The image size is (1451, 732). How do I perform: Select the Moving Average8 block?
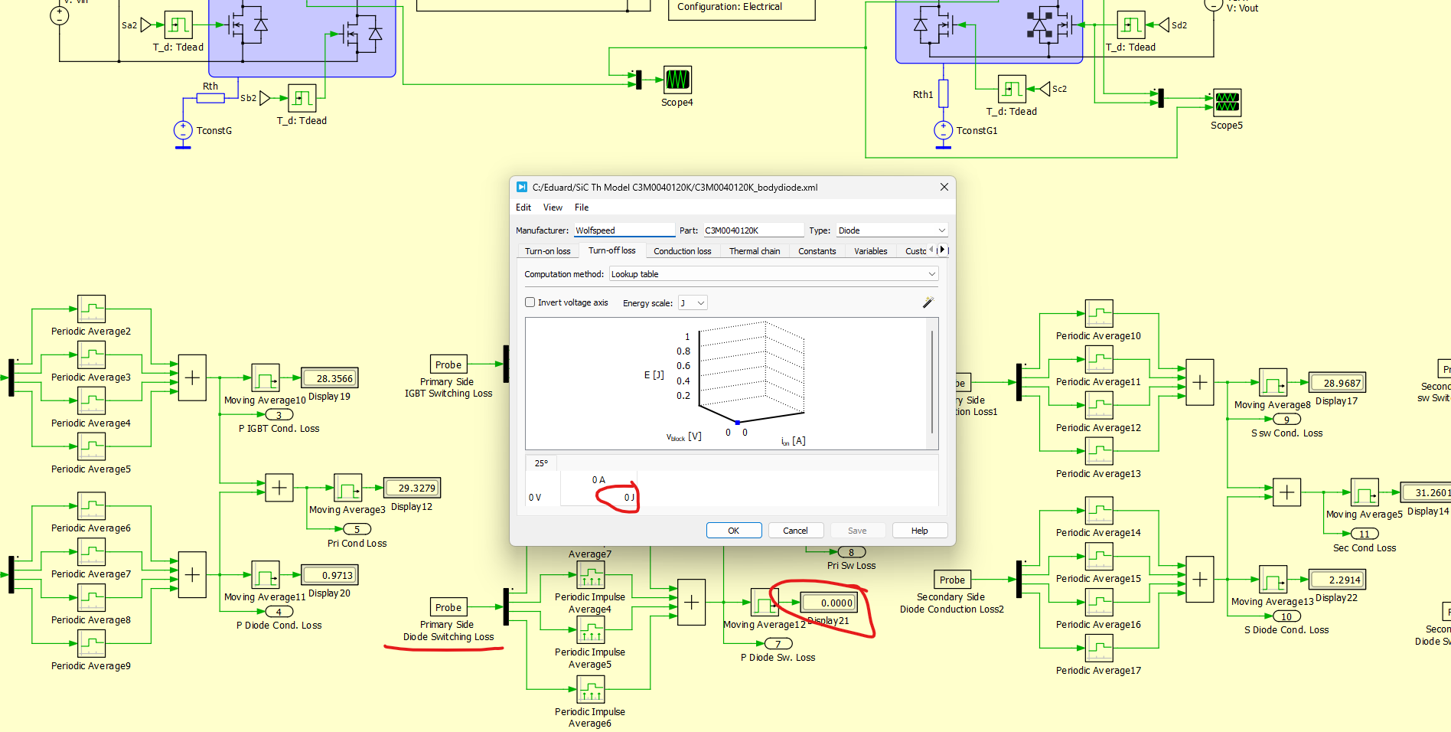tap(1273, 383)
